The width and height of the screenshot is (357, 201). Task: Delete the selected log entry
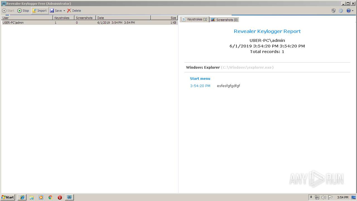[x=74, y=11]
